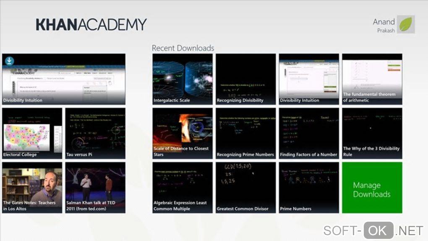Open the Prime Numbers video tile

(309, 187)
